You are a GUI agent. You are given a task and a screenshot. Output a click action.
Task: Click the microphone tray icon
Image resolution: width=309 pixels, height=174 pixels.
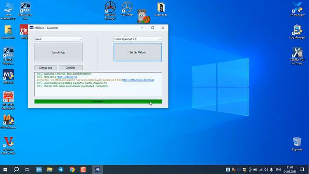pyautogui.click(x=271, y=170)
